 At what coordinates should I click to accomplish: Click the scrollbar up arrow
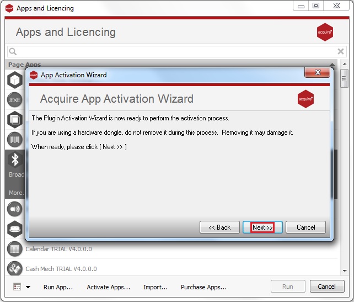pos(345,64)
